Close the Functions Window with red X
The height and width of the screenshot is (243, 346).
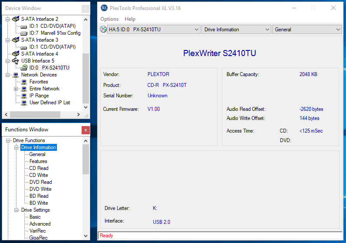pyautogui.click(x=86, y=130)
